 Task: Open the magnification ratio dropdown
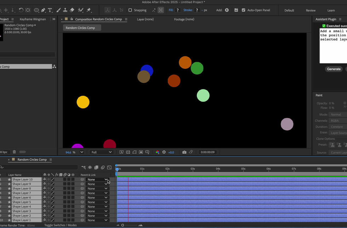82,152
